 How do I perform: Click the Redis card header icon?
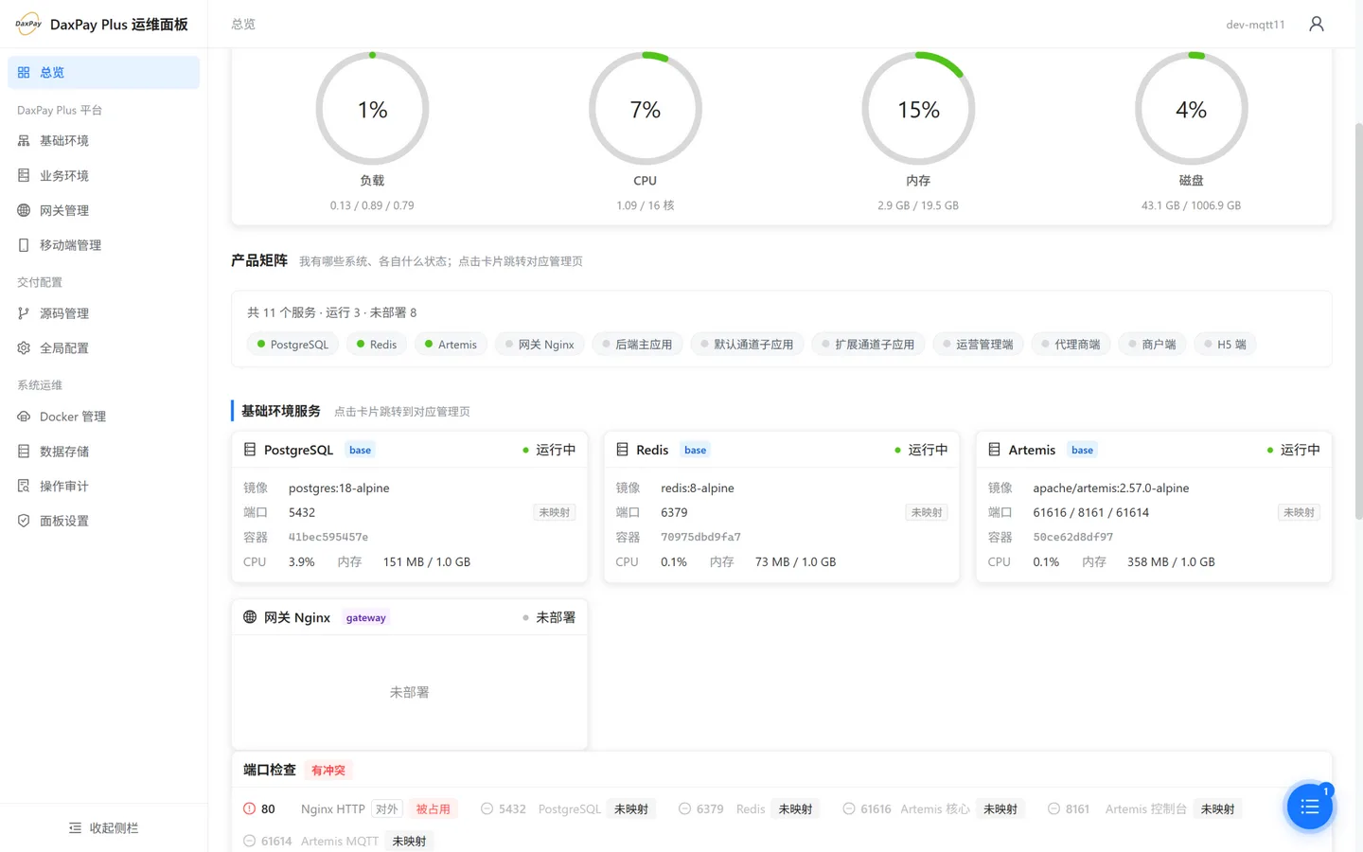(622, 450)
